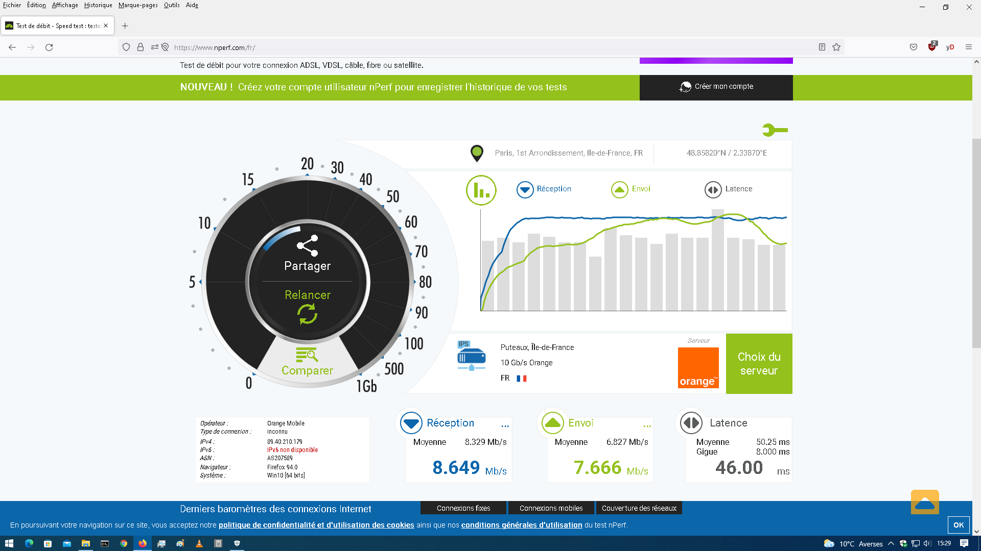Click the orange scroll-to-top arrow icon

[924, 503]
